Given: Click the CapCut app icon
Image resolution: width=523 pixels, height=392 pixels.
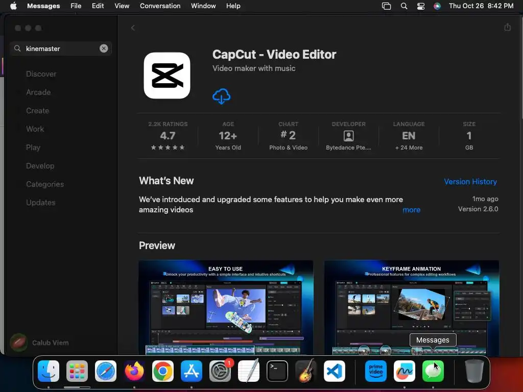Looking at the screenshot, I should point(167,76).
